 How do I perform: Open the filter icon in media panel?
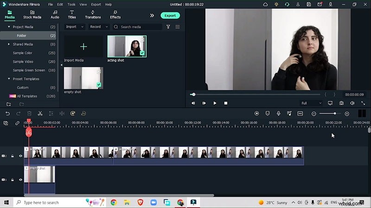point(168,27)
